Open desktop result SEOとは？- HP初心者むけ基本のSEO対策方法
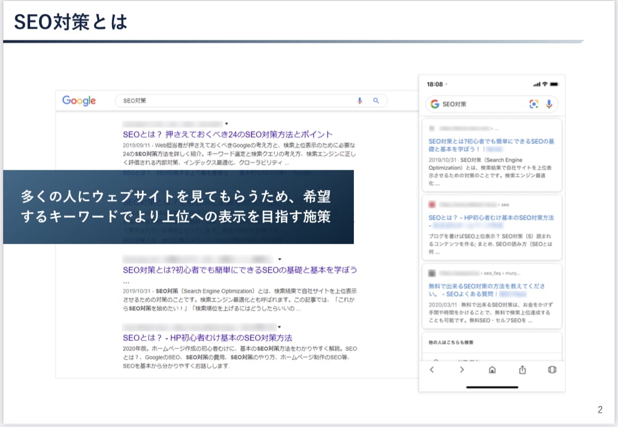 (x=207, y=338)
